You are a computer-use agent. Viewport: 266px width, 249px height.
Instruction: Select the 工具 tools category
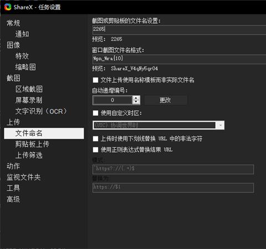(13, 188)
